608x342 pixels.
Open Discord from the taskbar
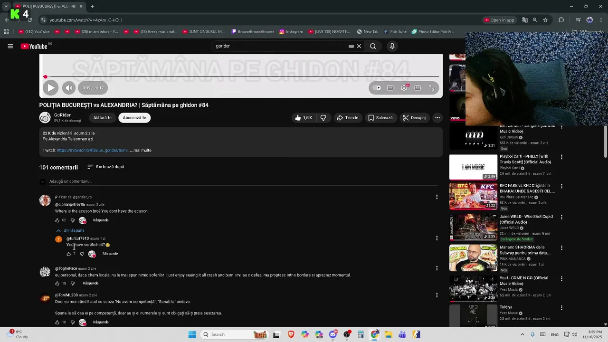(332, 335)
